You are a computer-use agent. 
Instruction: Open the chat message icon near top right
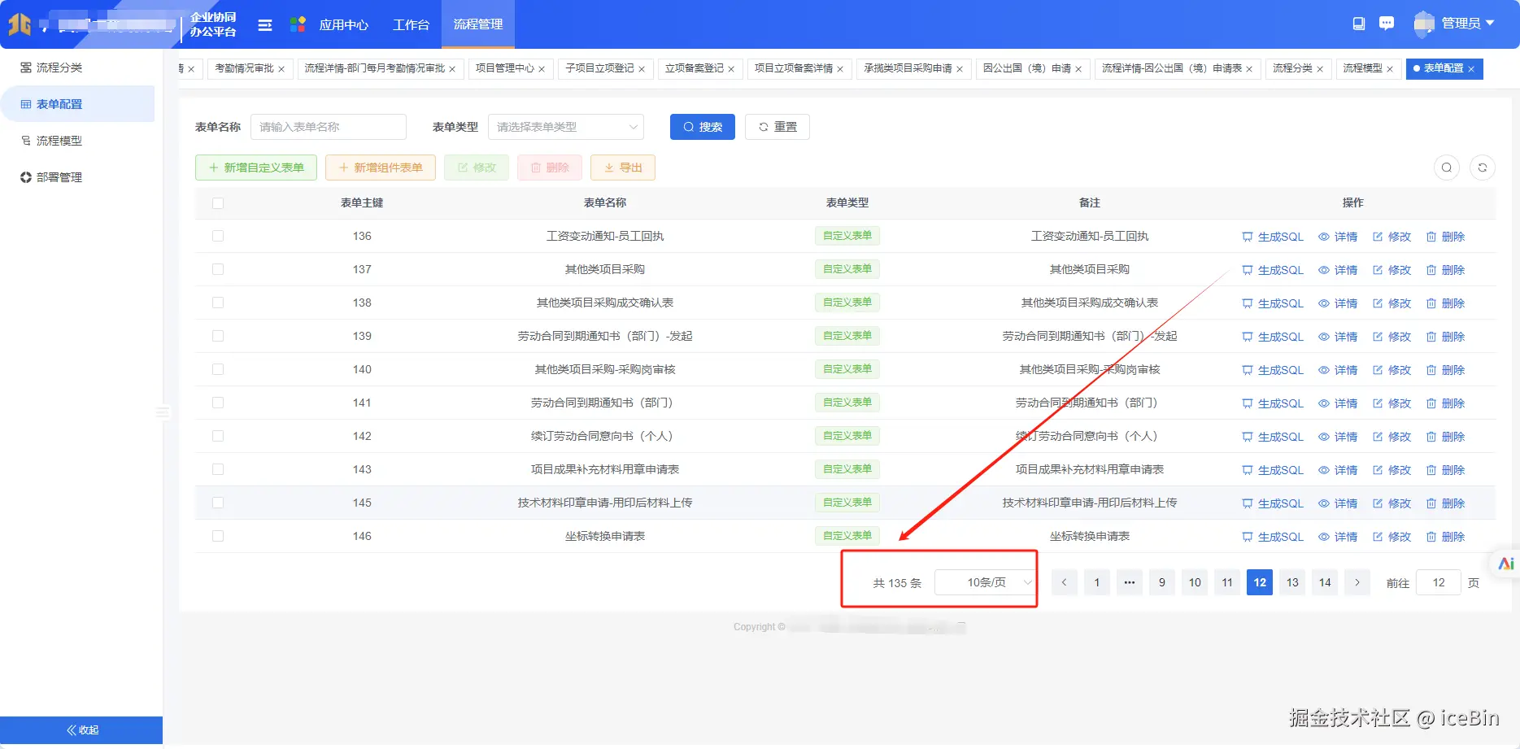(x=1387, y=24)
